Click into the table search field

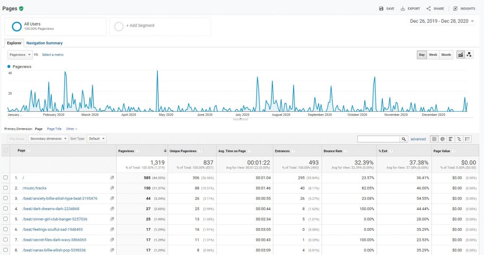(379, 139)
